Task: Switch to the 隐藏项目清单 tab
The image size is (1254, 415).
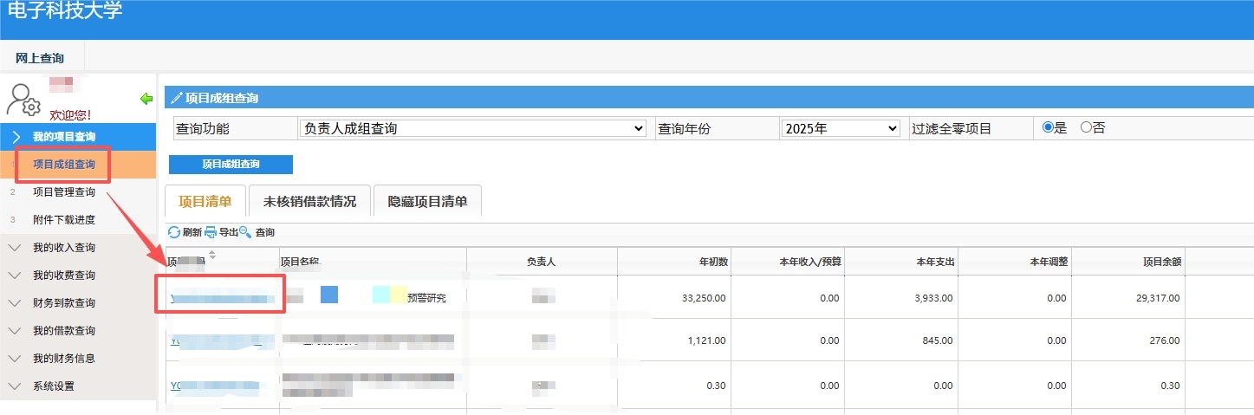Action: pos(427,201)
